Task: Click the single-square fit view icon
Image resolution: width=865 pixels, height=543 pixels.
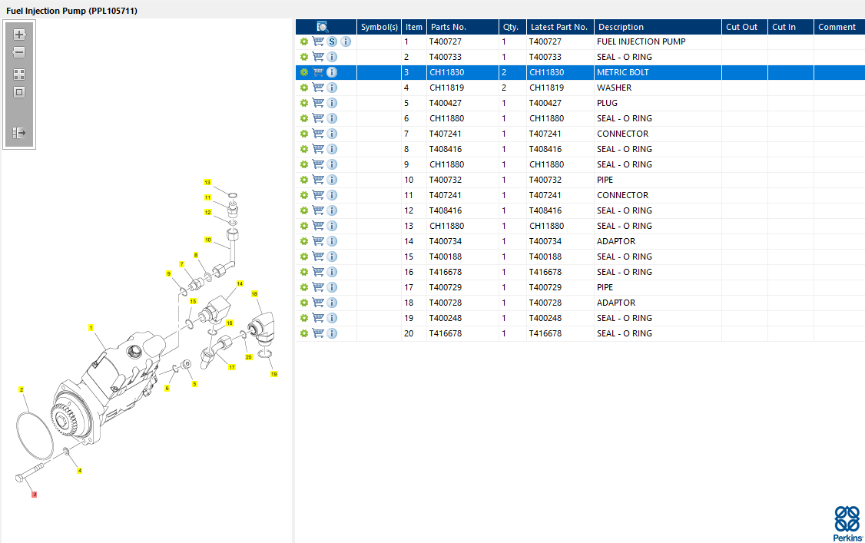Action: [x=19, y=92]
